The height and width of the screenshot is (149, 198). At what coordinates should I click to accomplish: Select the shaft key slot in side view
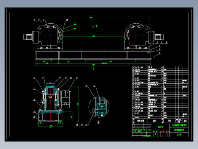coord(50,97)
